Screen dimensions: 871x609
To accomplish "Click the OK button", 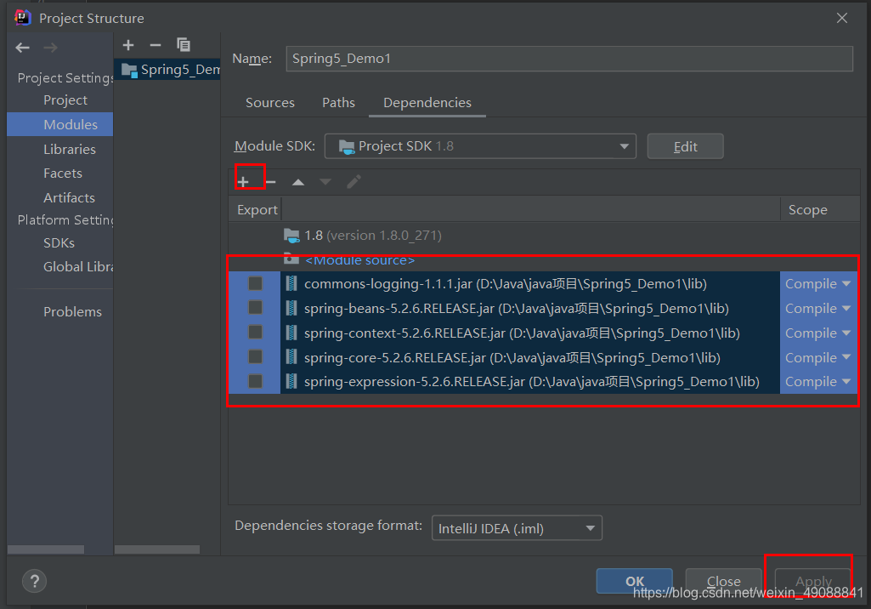I will pyautogui.click(x=635, y=581).
